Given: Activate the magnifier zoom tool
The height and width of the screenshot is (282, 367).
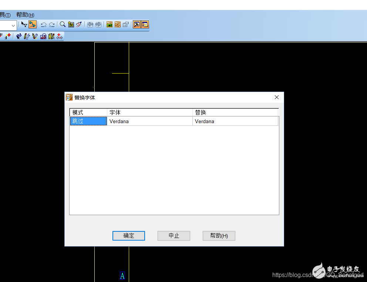Looking at the screenshot, I should (63, 24).
